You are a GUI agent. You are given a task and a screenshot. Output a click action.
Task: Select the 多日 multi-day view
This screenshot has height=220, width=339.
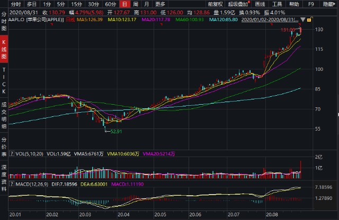(33, 4)
